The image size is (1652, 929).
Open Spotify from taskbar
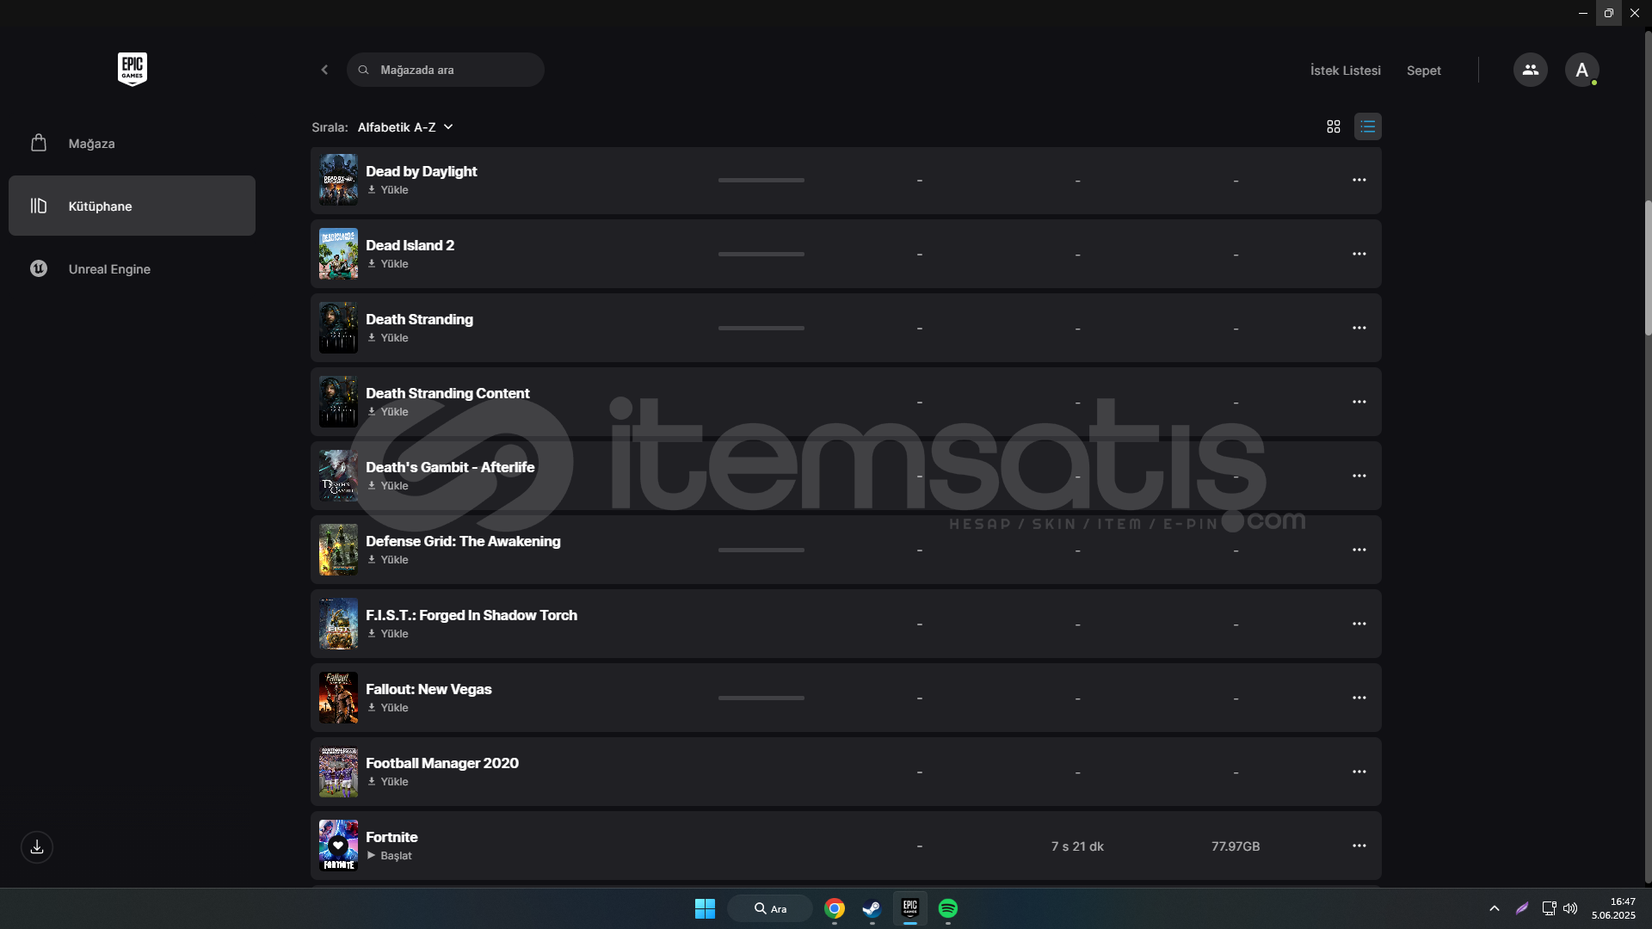tap(948, 908)
